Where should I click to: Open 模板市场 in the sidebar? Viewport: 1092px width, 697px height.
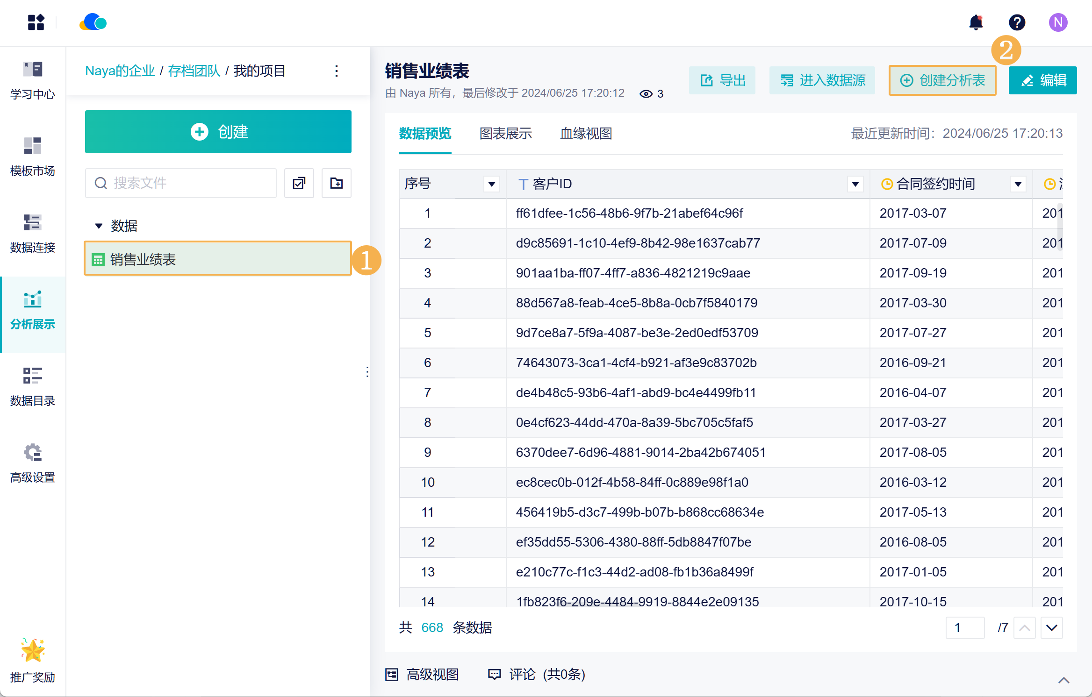33,157
